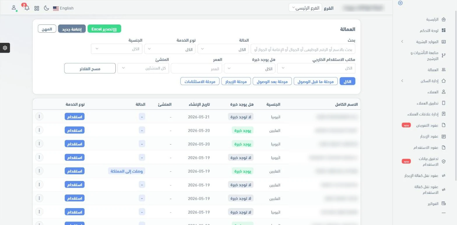Screen dimensions: 457x225
Task: Open the المنشئ filter dropdown
Action: pos(143,68)
